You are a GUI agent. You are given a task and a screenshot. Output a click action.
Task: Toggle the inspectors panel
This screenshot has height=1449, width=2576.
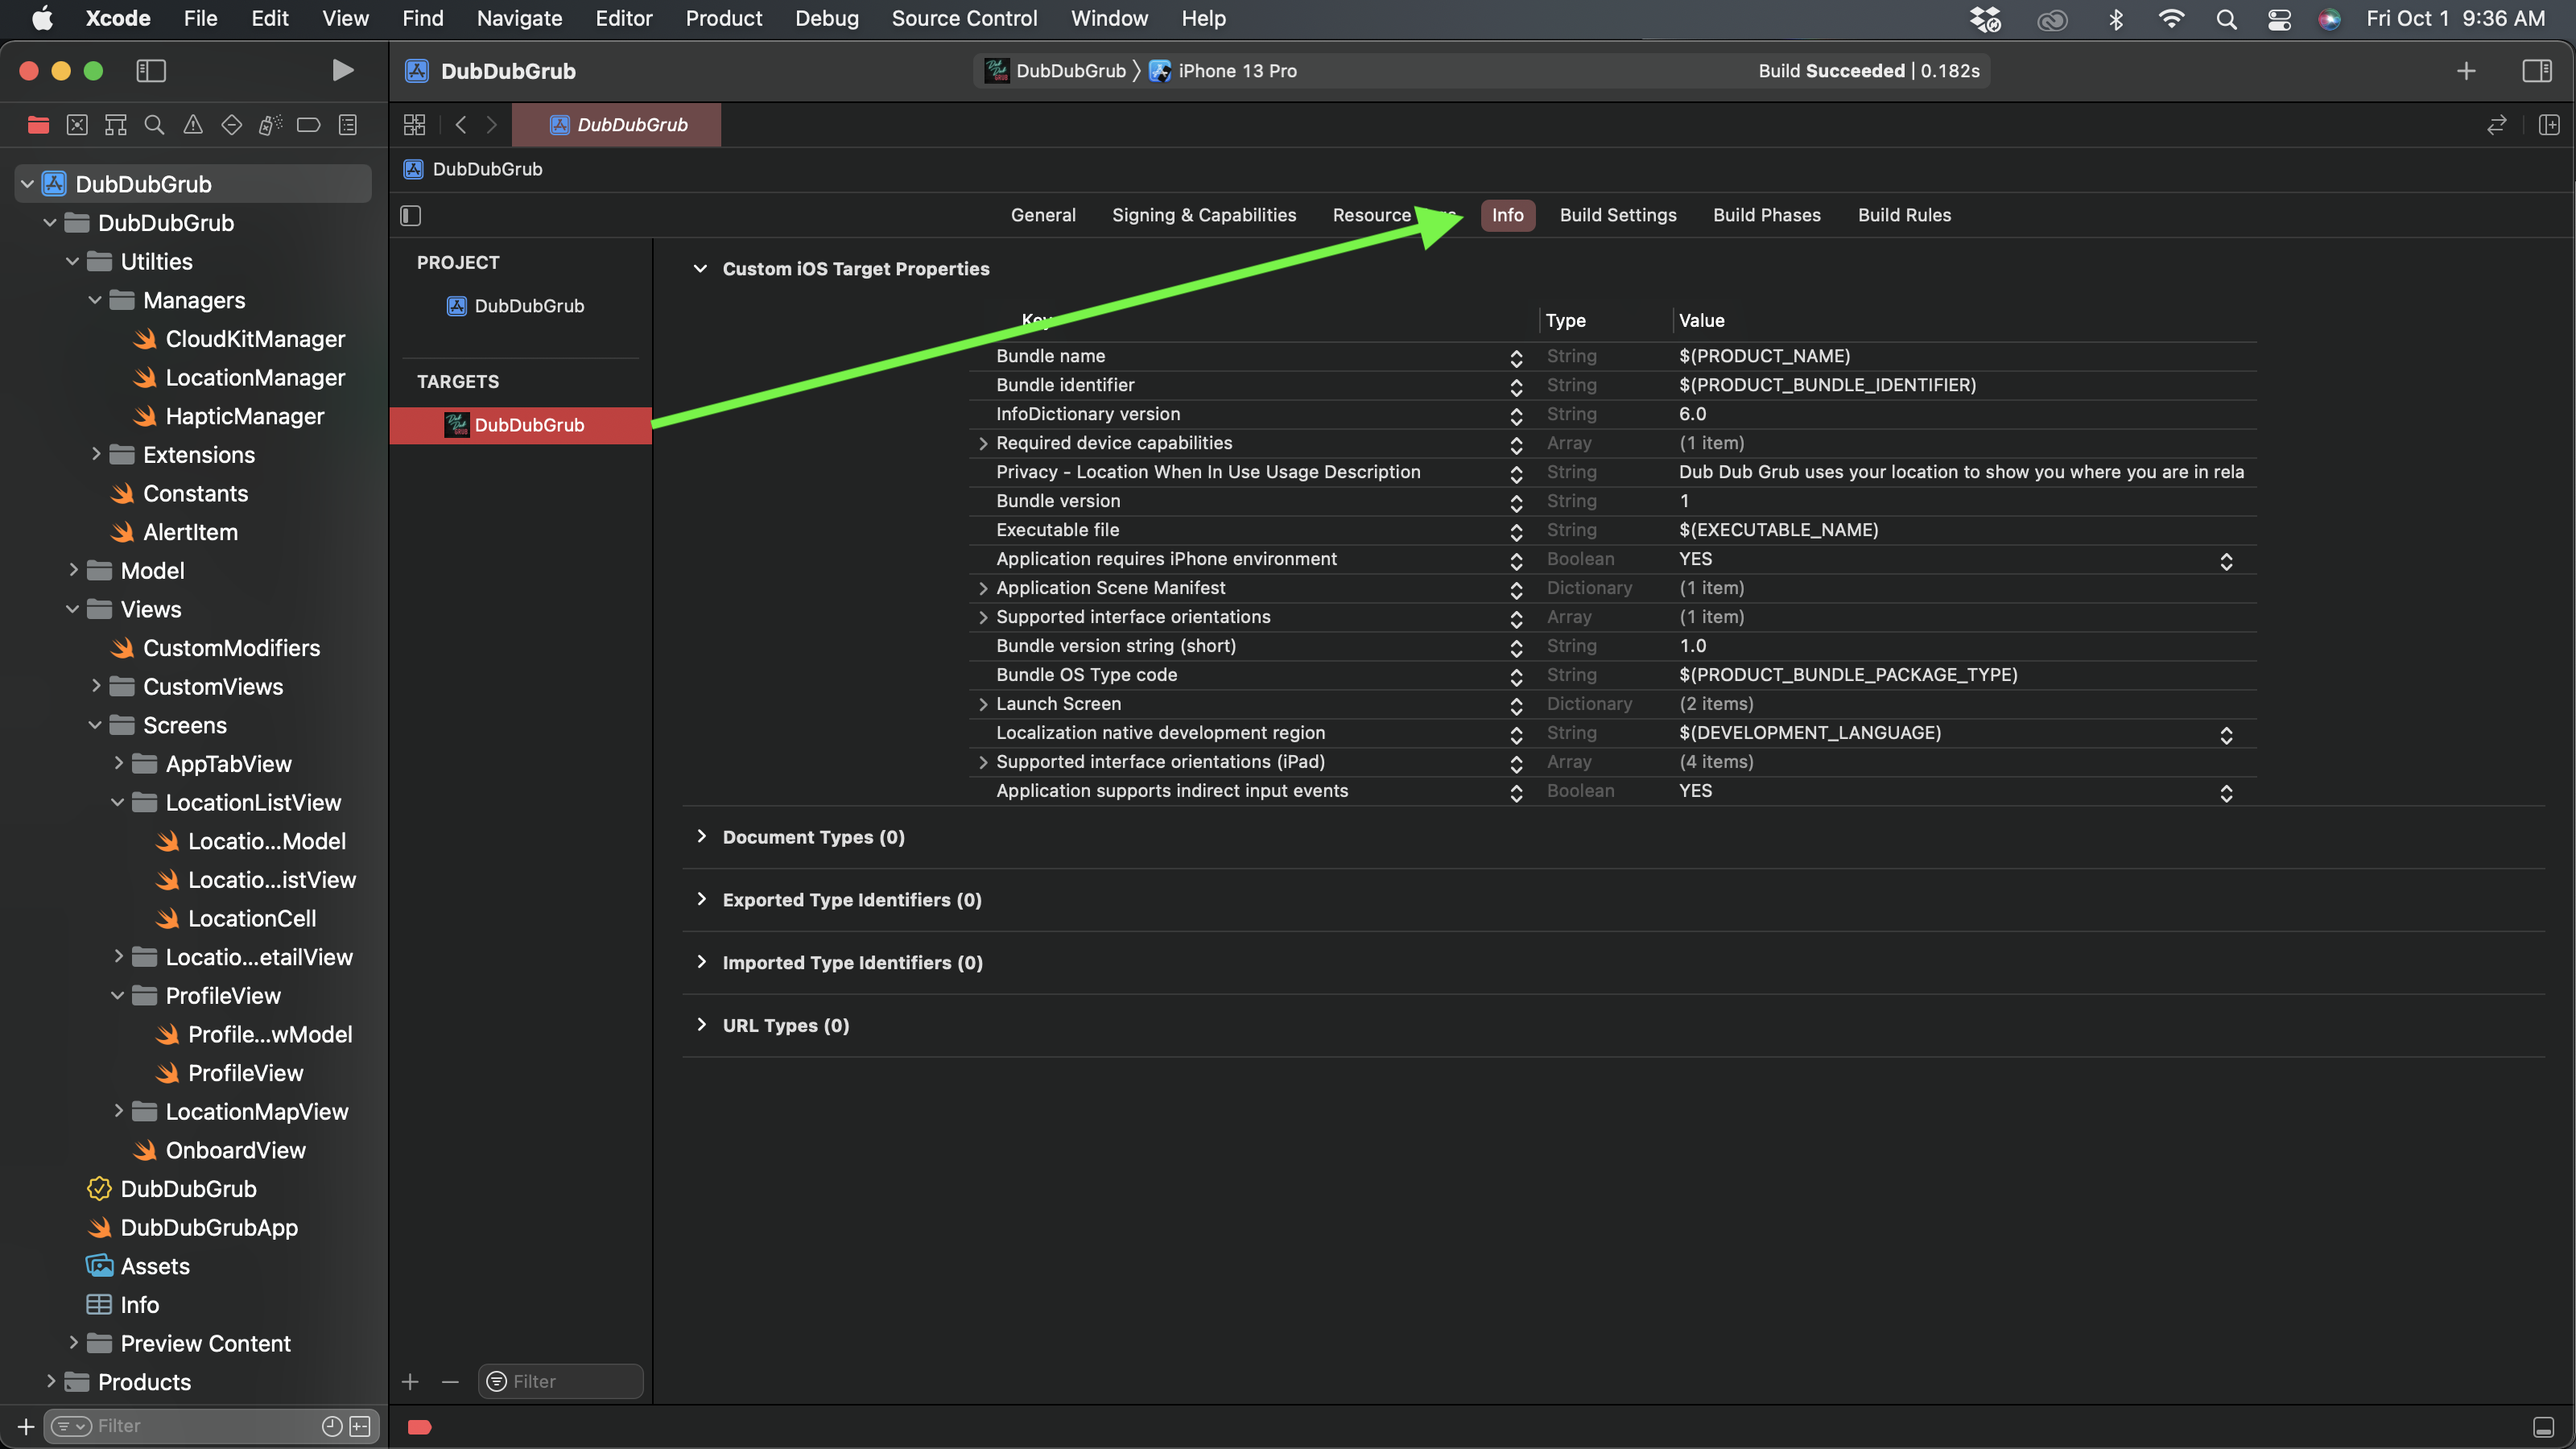point(2537,71)
